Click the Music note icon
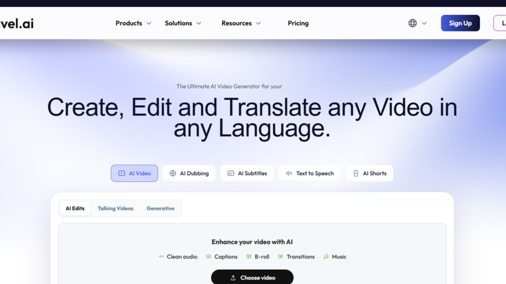The height and width of the screenshot is (284, 506). (326, 256)
